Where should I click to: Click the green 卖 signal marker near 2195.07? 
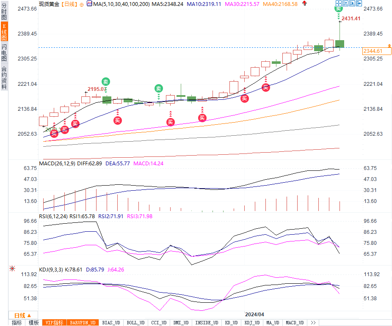tap(106, 82)
